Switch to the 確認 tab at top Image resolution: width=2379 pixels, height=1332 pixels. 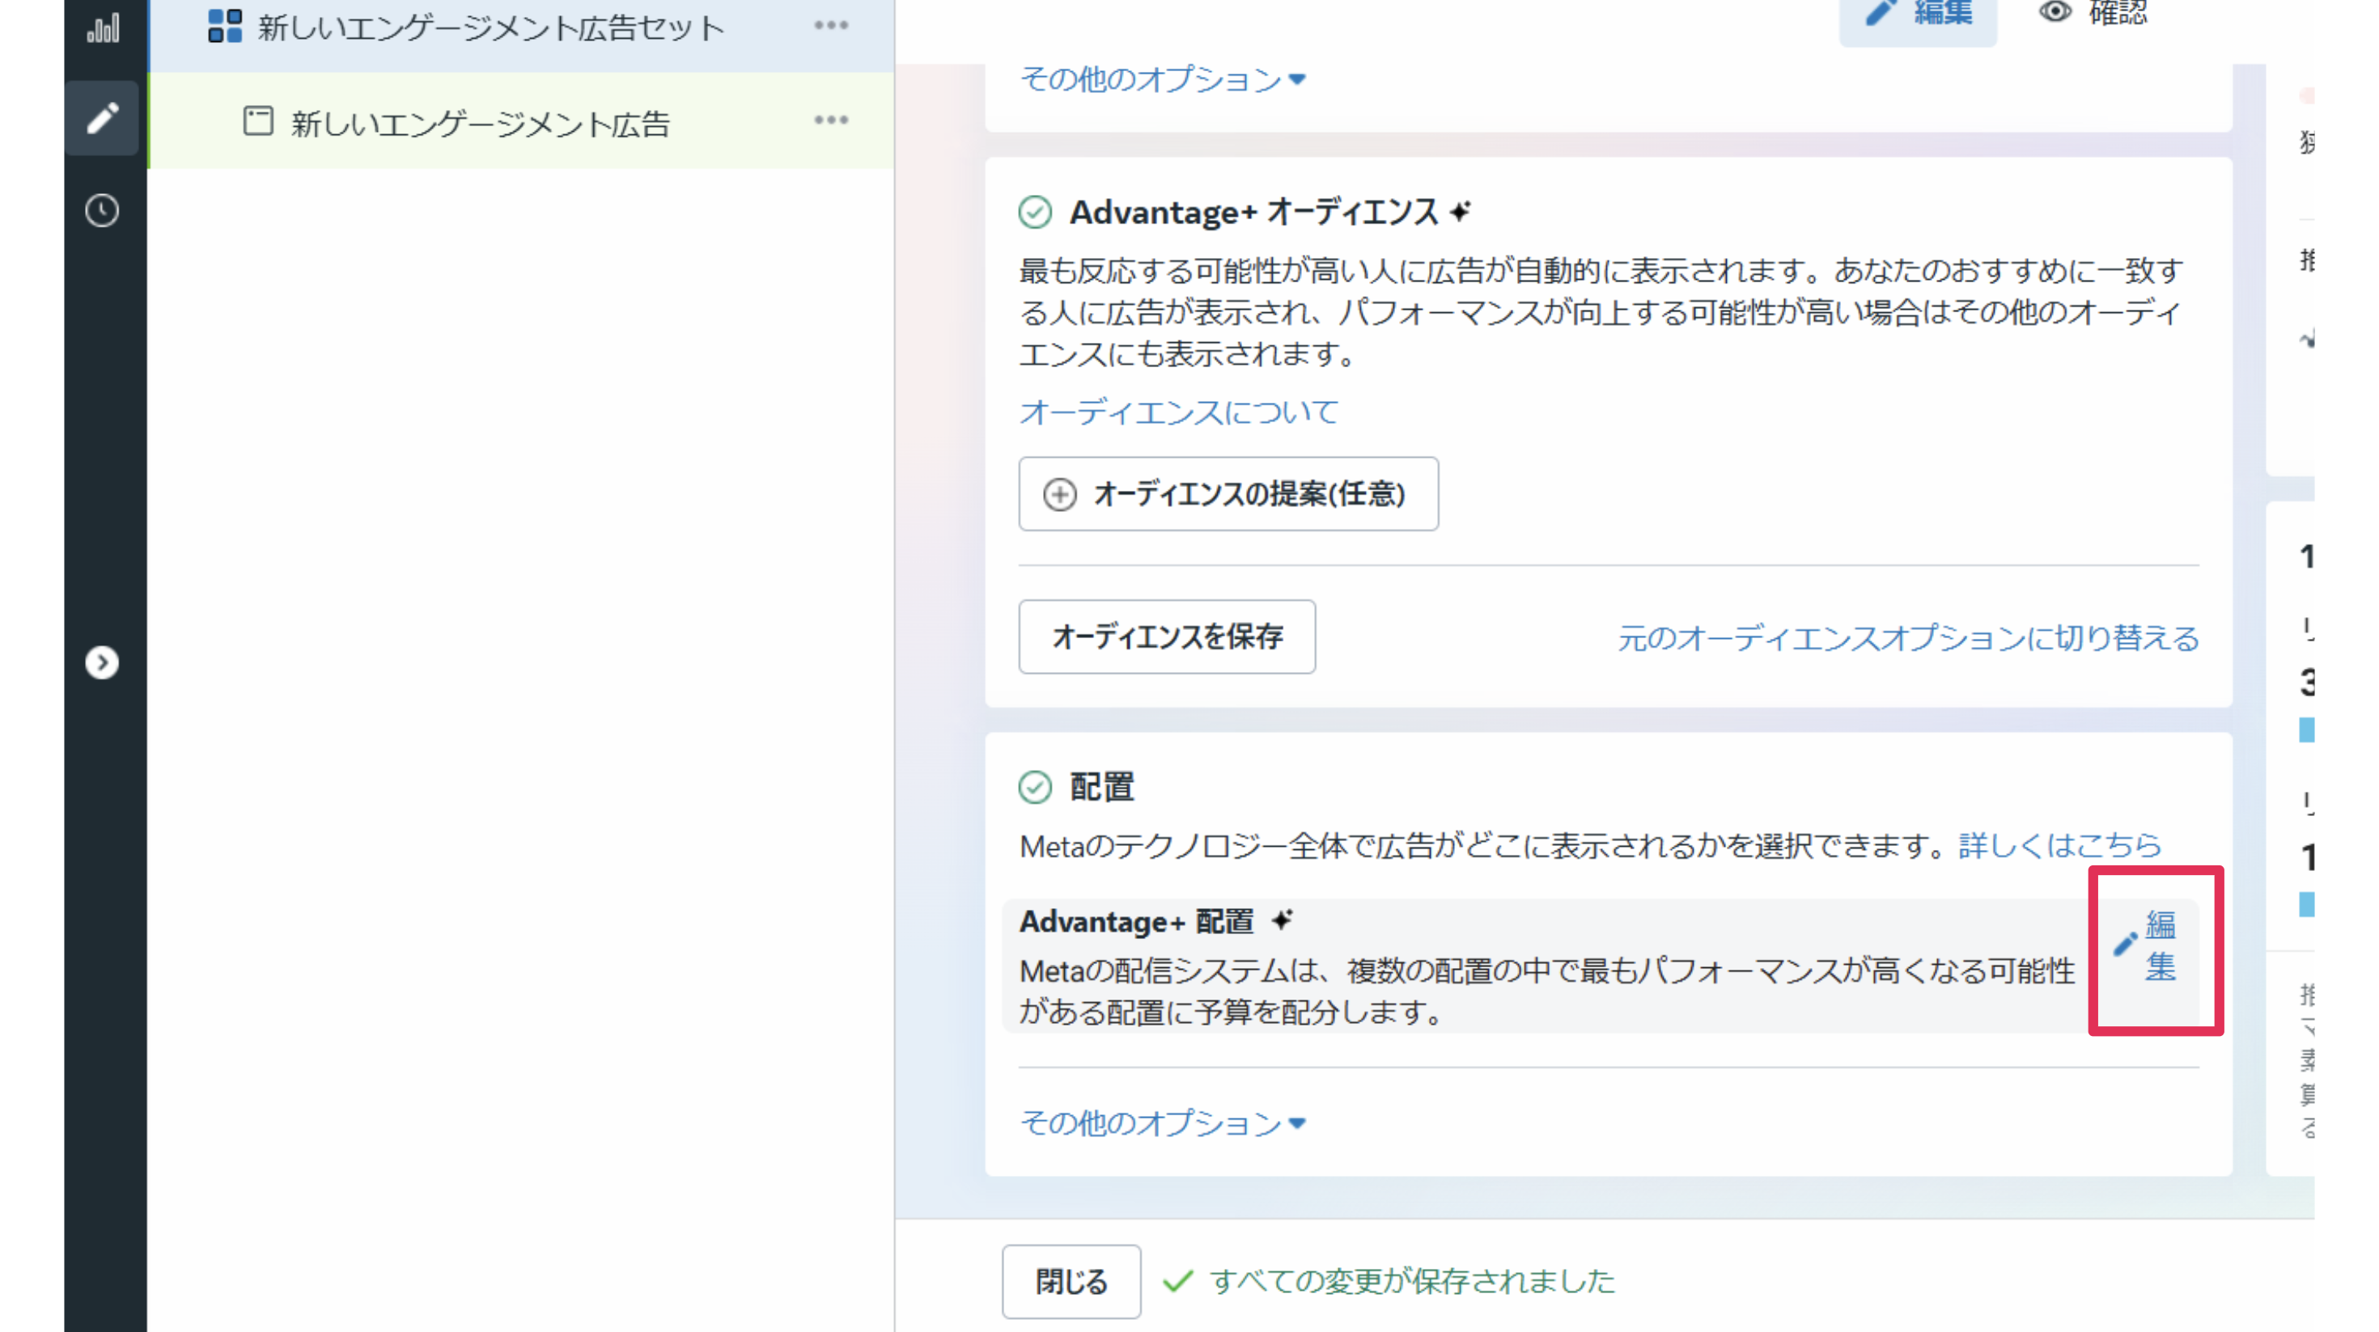pyautogui.click(x=2093, y=13)
